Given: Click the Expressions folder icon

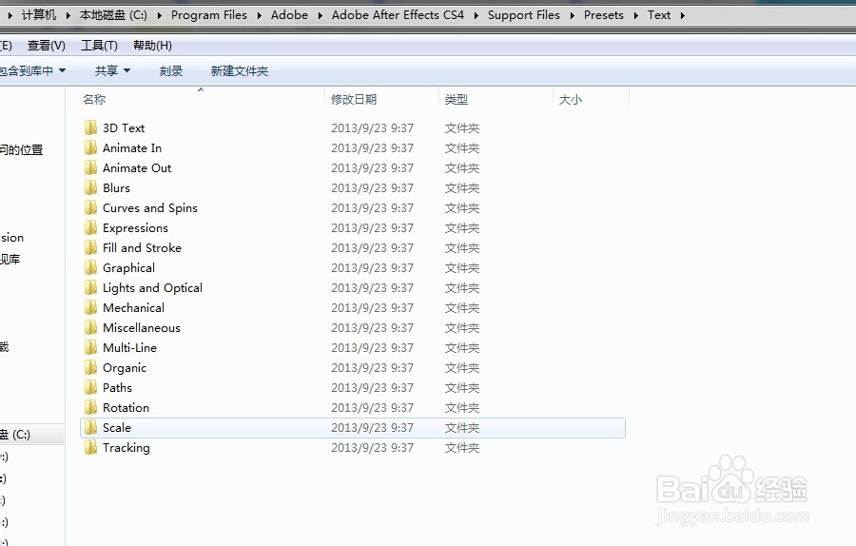Looking at the screenshot, I should [x=90, y=227].
